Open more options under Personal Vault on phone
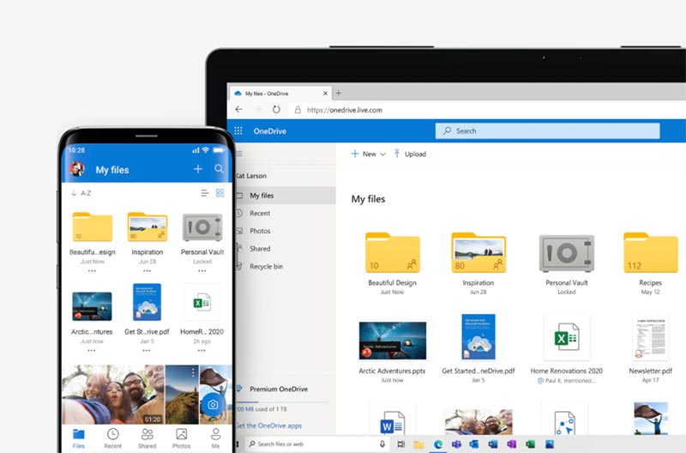Screen dimensions: 686x453 [202, 271]
